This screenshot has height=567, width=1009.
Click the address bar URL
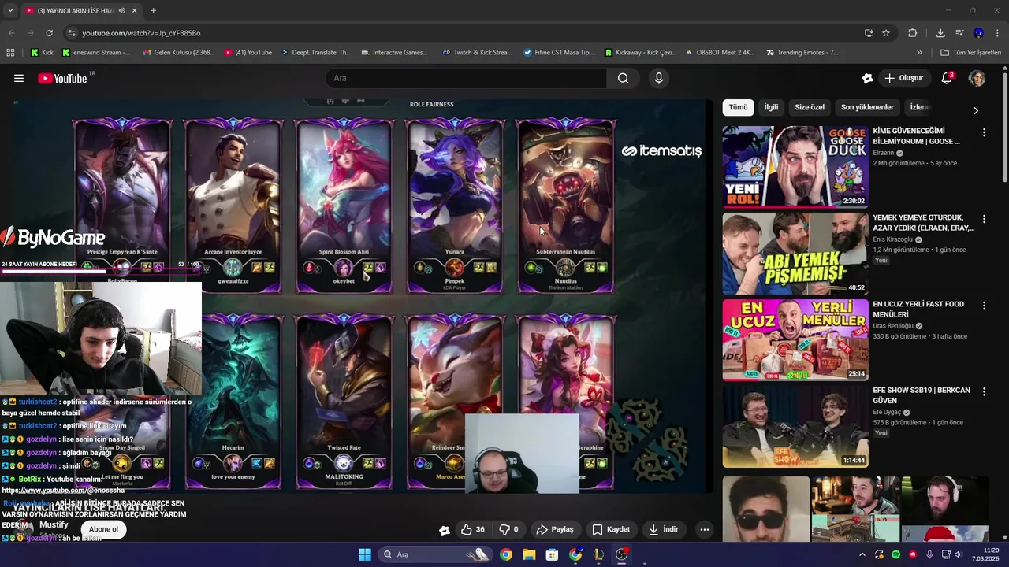[x=141, y=33]
